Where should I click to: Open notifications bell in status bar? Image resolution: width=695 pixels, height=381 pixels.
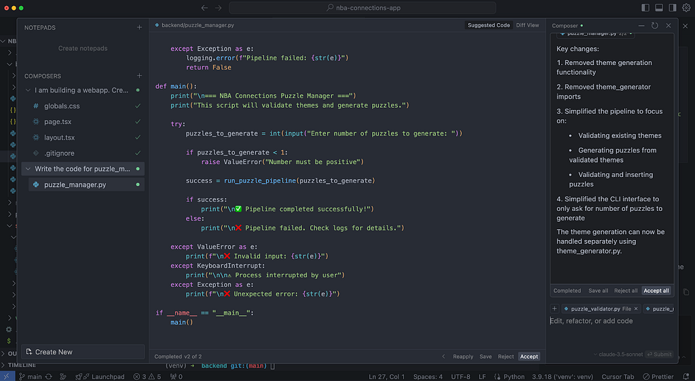686,376
